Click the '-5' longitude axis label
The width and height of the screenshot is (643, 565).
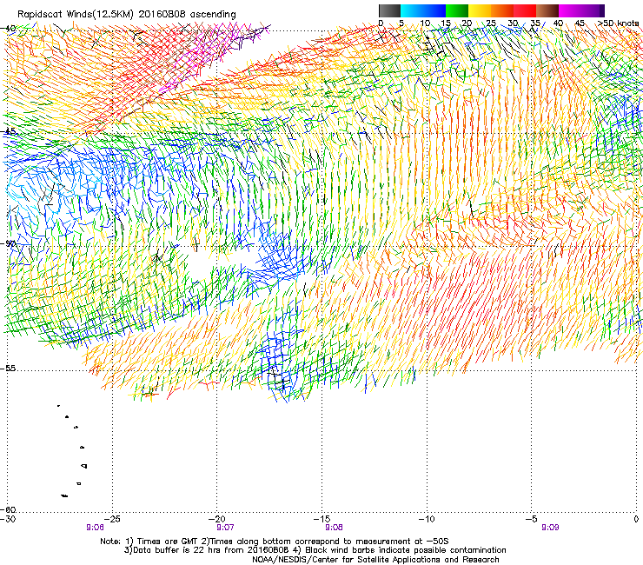(532, 520)
